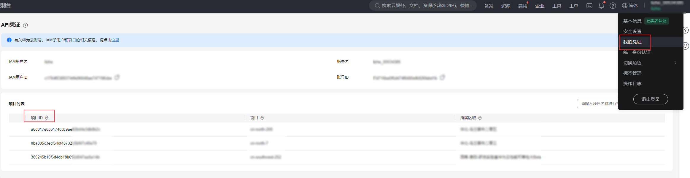
Task: Click the globe language icon
Action: [x=624, y=6]
